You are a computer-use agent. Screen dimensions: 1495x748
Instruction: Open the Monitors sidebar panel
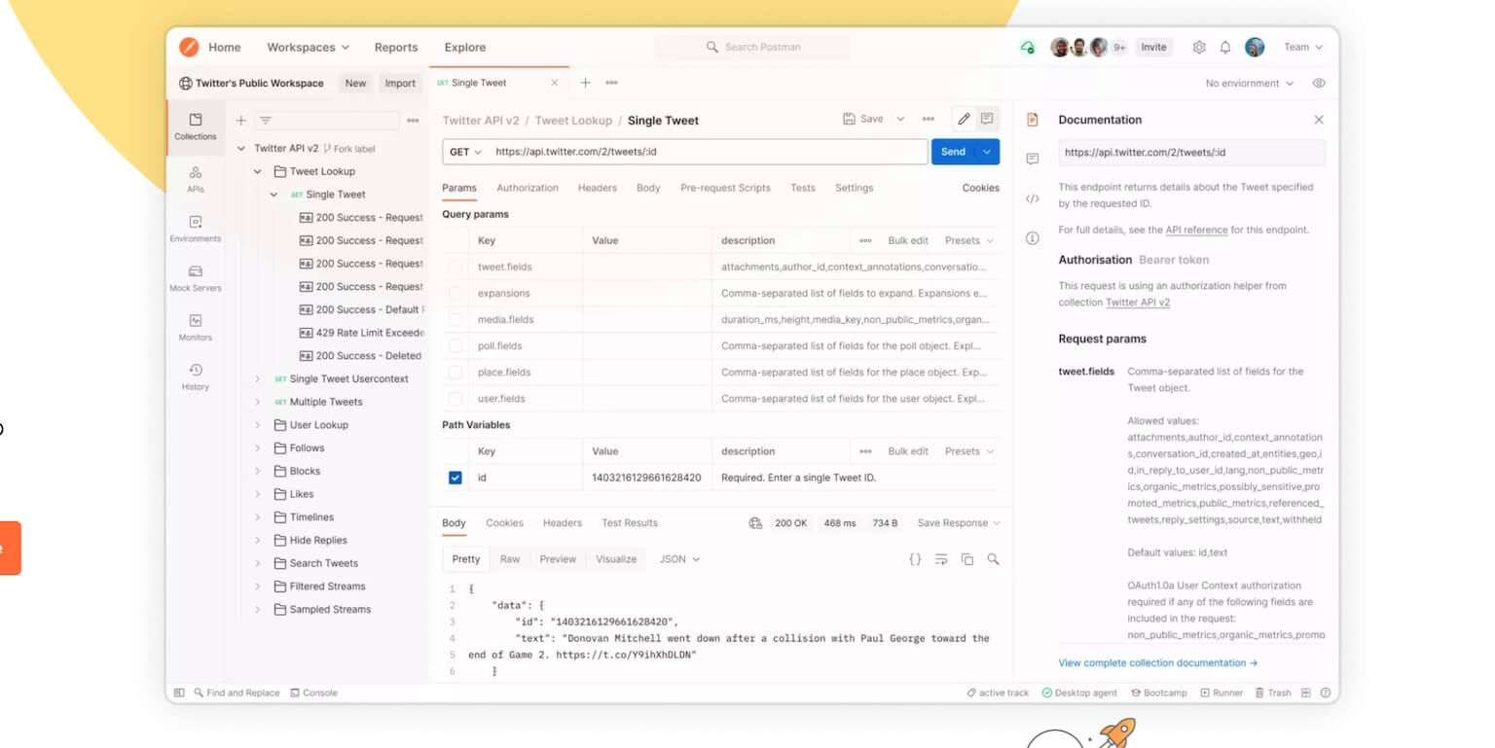coord(196,327)
